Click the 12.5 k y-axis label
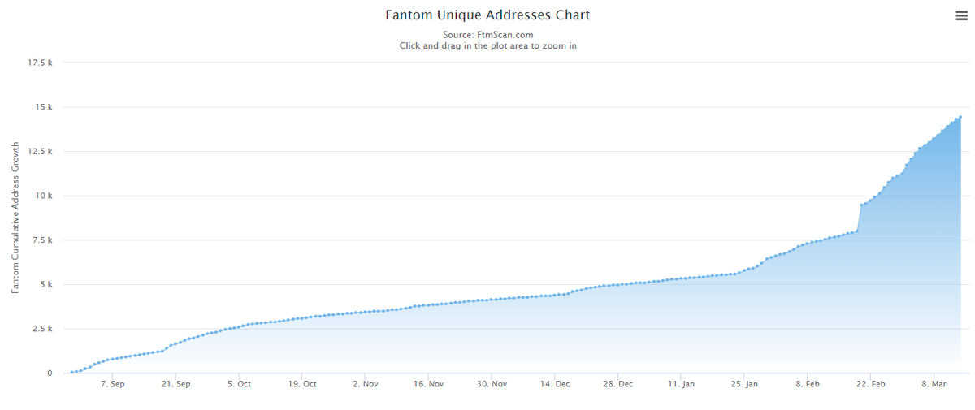This screenshot has width=975, height=410. pos(41,152)
